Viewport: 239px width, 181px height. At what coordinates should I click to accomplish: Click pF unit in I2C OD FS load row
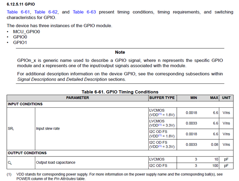click(226, 166)
